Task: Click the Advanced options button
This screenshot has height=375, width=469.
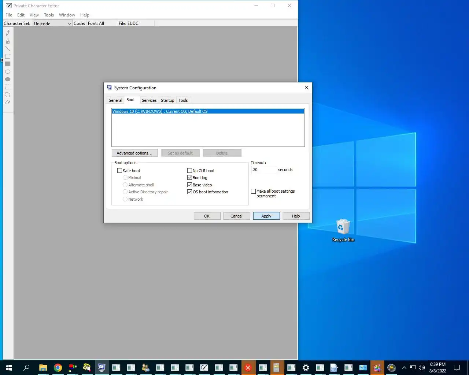Action: pyautogui.click(x=134, y=153)
